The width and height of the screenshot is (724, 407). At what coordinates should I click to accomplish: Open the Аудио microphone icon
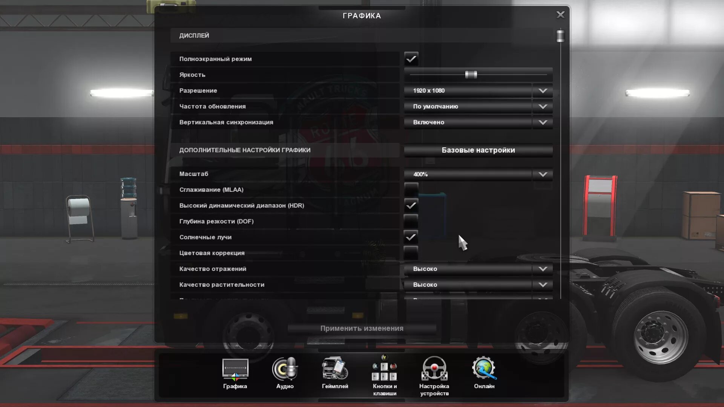(285, 369)
